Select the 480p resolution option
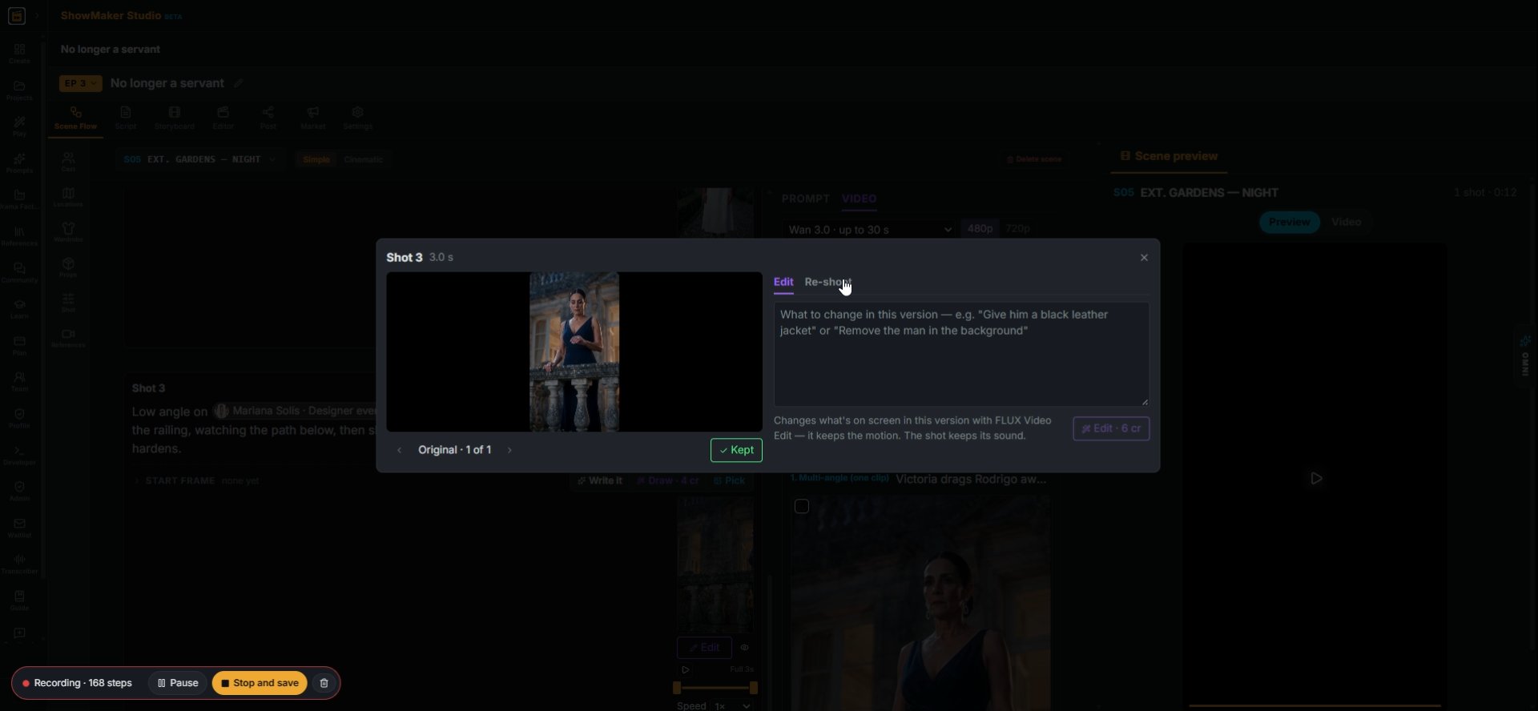 [x=980, y=229]
